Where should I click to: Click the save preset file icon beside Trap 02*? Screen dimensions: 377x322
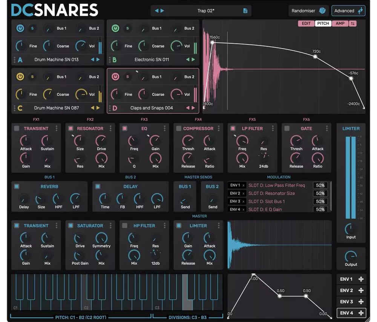245,11
